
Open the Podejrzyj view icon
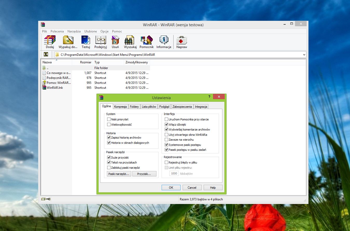click(101, 42)
